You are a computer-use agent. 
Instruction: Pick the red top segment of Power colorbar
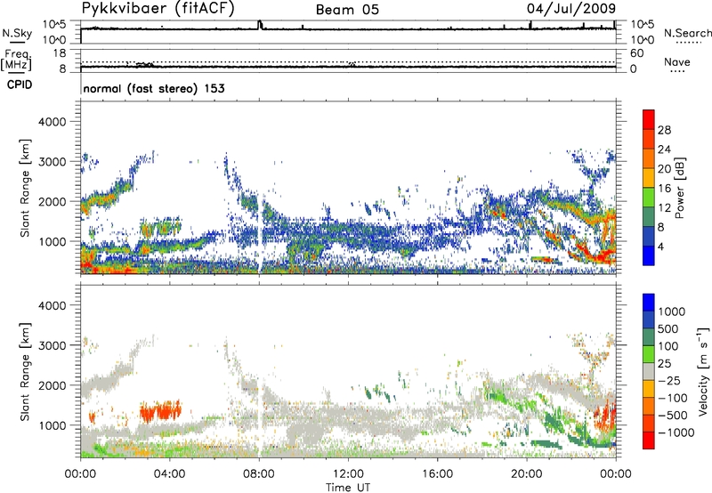coord(649,120)
